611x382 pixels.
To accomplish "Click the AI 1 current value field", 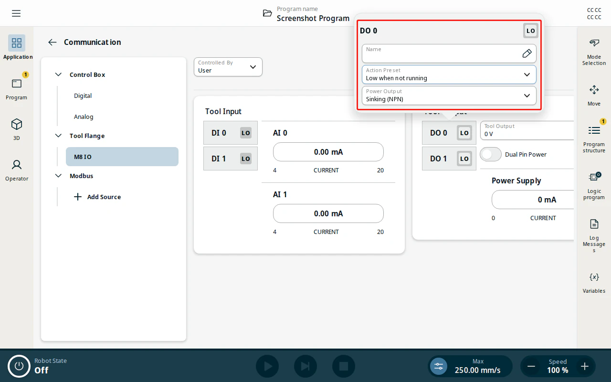I will pyautogui.click(x=328, y=213).
